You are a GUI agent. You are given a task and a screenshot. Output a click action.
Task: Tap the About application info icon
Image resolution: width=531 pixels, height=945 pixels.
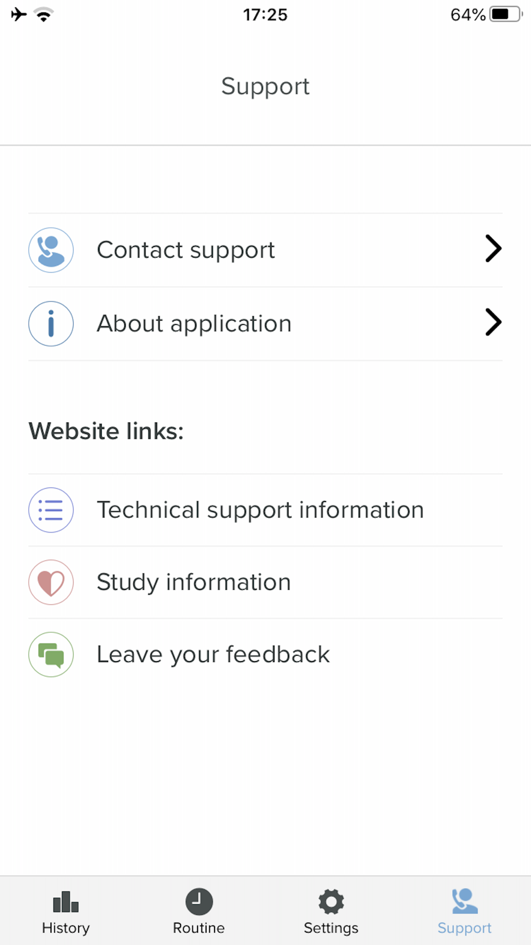coord(51,324)
